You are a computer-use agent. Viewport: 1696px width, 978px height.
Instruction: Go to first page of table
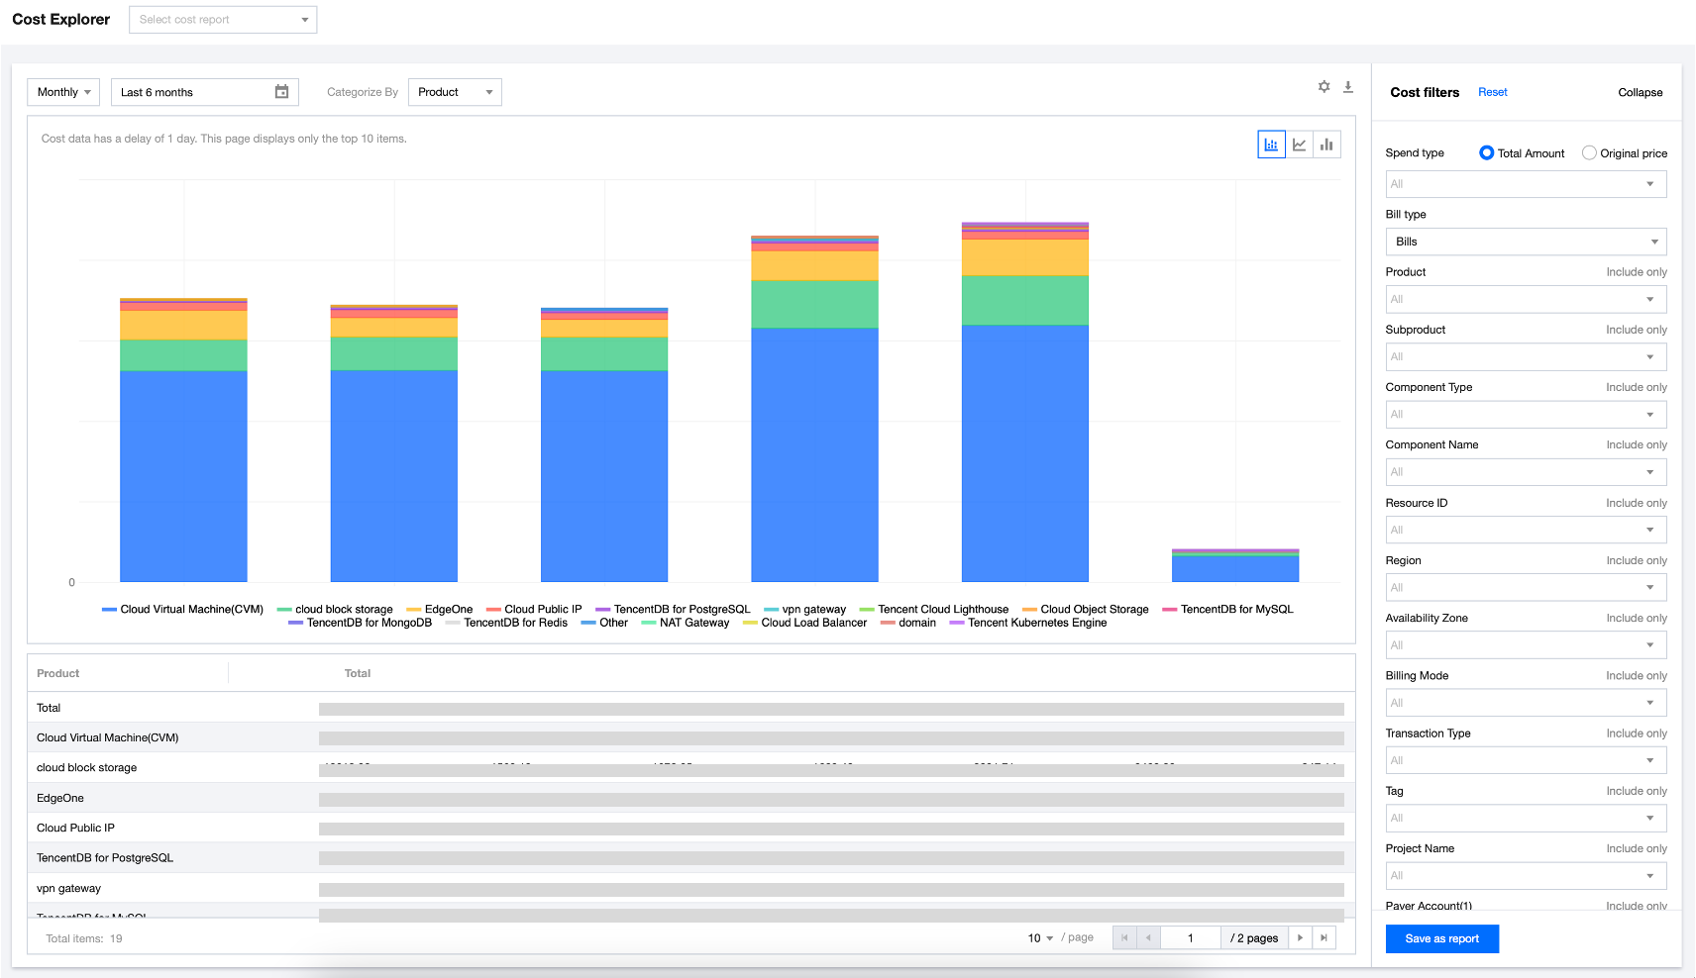[x=1124, y=937]
